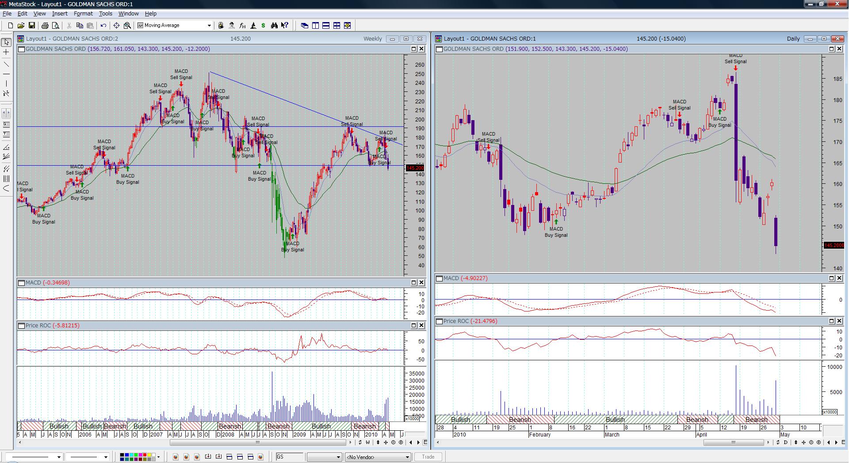
Task: Click the GS symbol input field
Action: 290,457
